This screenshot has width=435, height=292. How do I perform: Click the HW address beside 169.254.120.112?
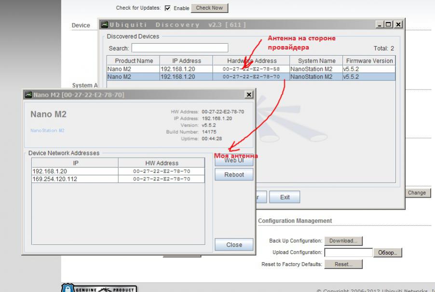(x=162, y=179)
